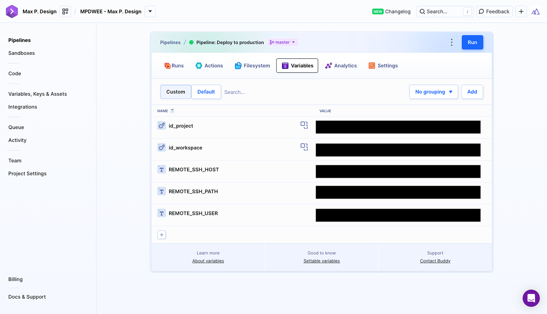Image resolution: width=547 pixels, height=314 pixels.
Task: Open the Changelog link
Action: point(391,11)
